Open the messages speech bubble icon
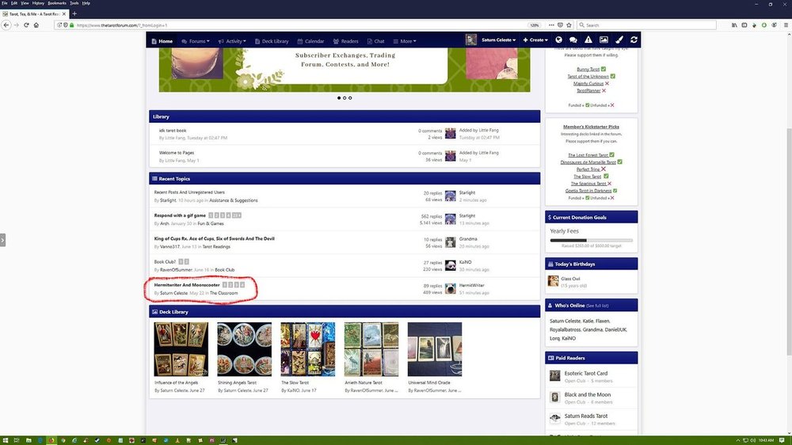Image resolution: width=792 pixels, height=445 pixels. pyautogui.click(x=573, y=40)
